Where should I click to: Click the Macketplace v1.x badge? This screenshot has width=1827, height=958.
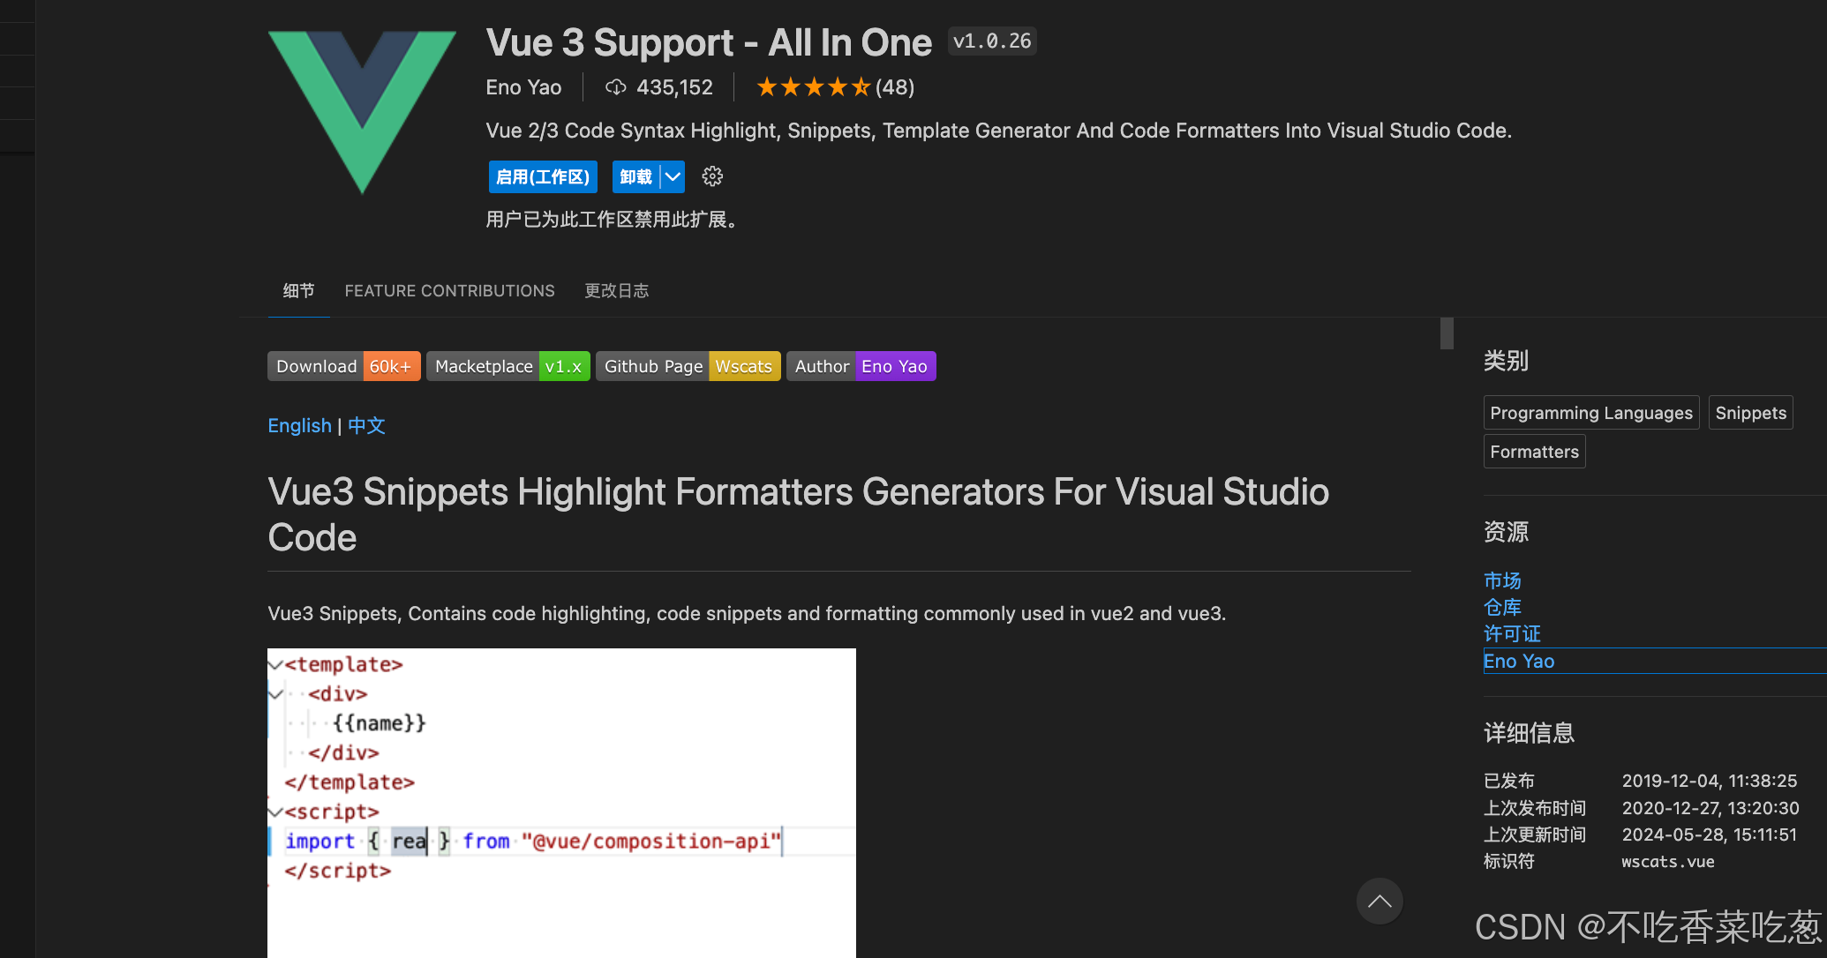508,366
